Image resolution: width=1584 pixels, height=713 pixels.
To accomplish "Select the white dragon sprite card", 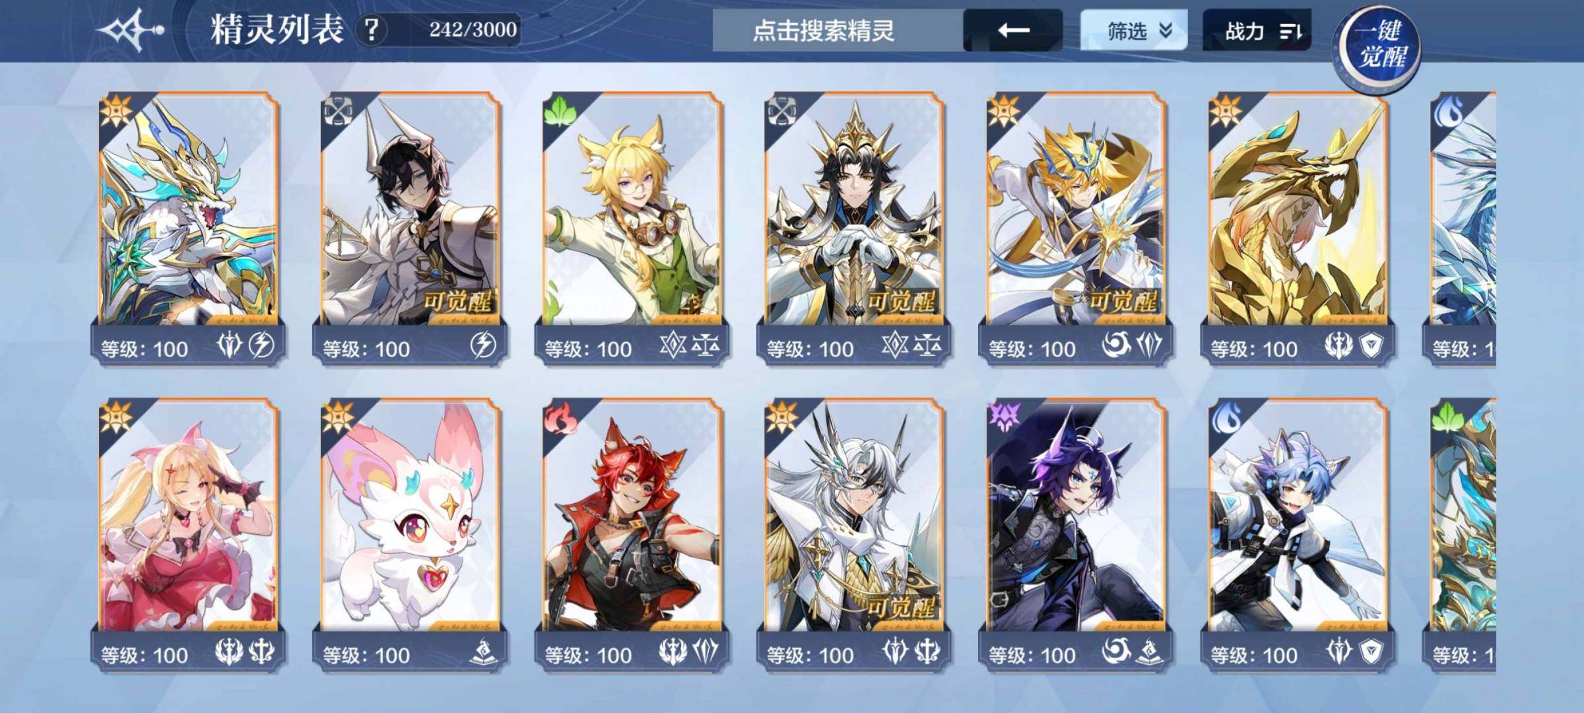I will [x=189, y=228].
